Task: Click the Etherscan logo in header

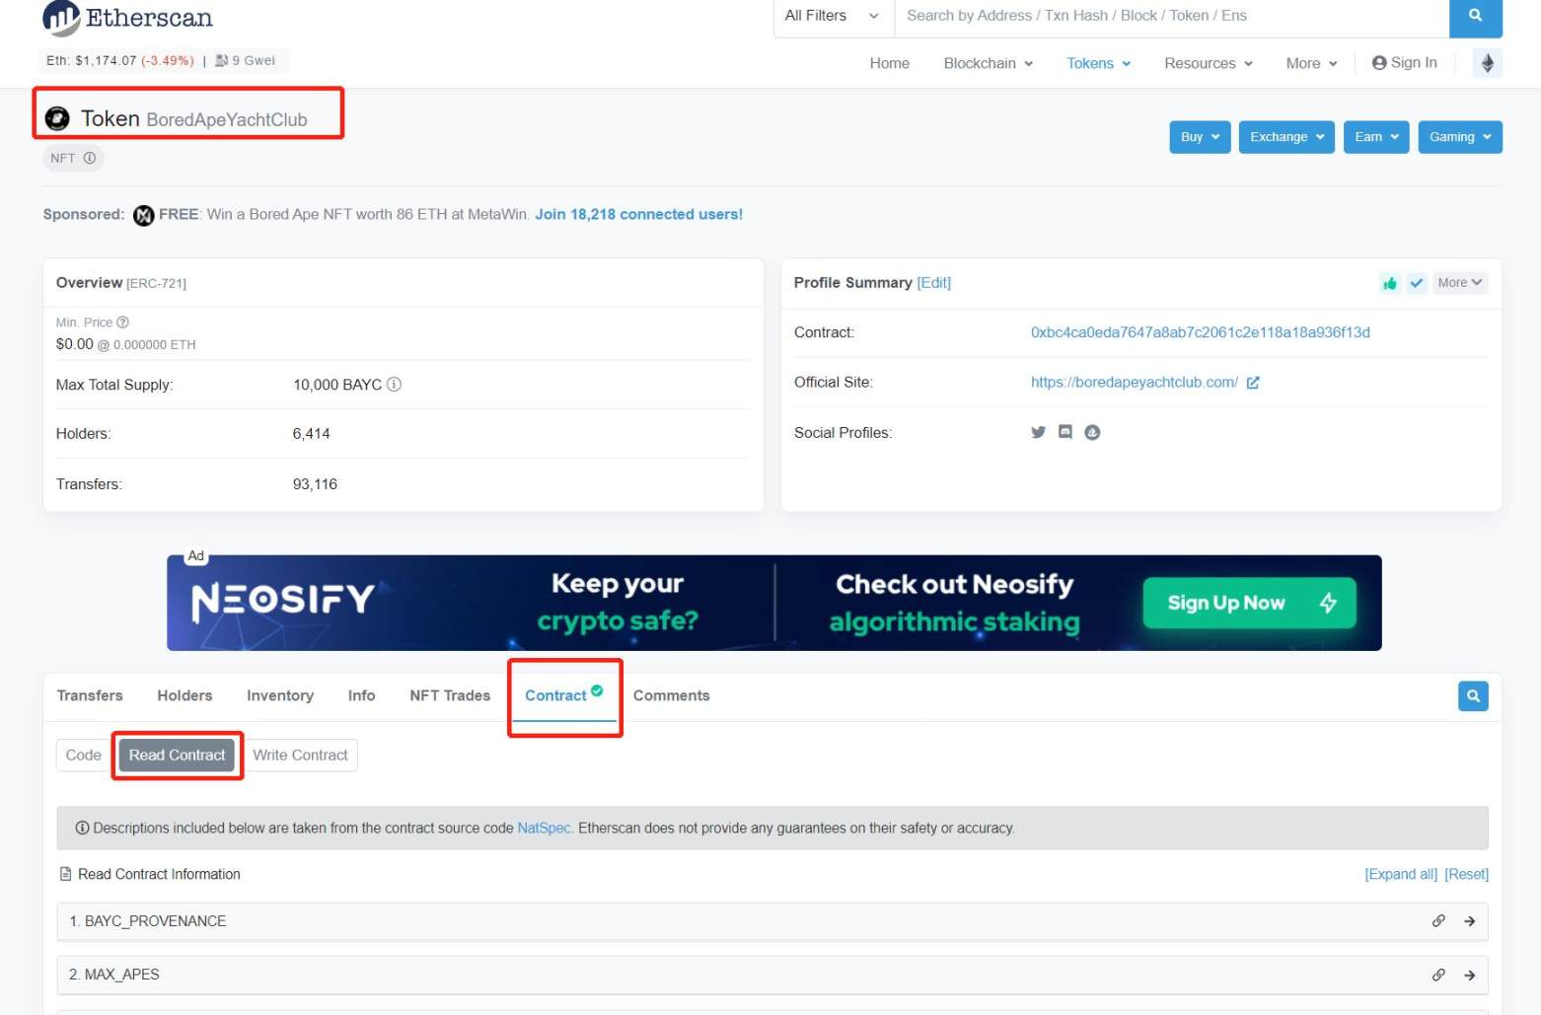Action: click(127, 18)
